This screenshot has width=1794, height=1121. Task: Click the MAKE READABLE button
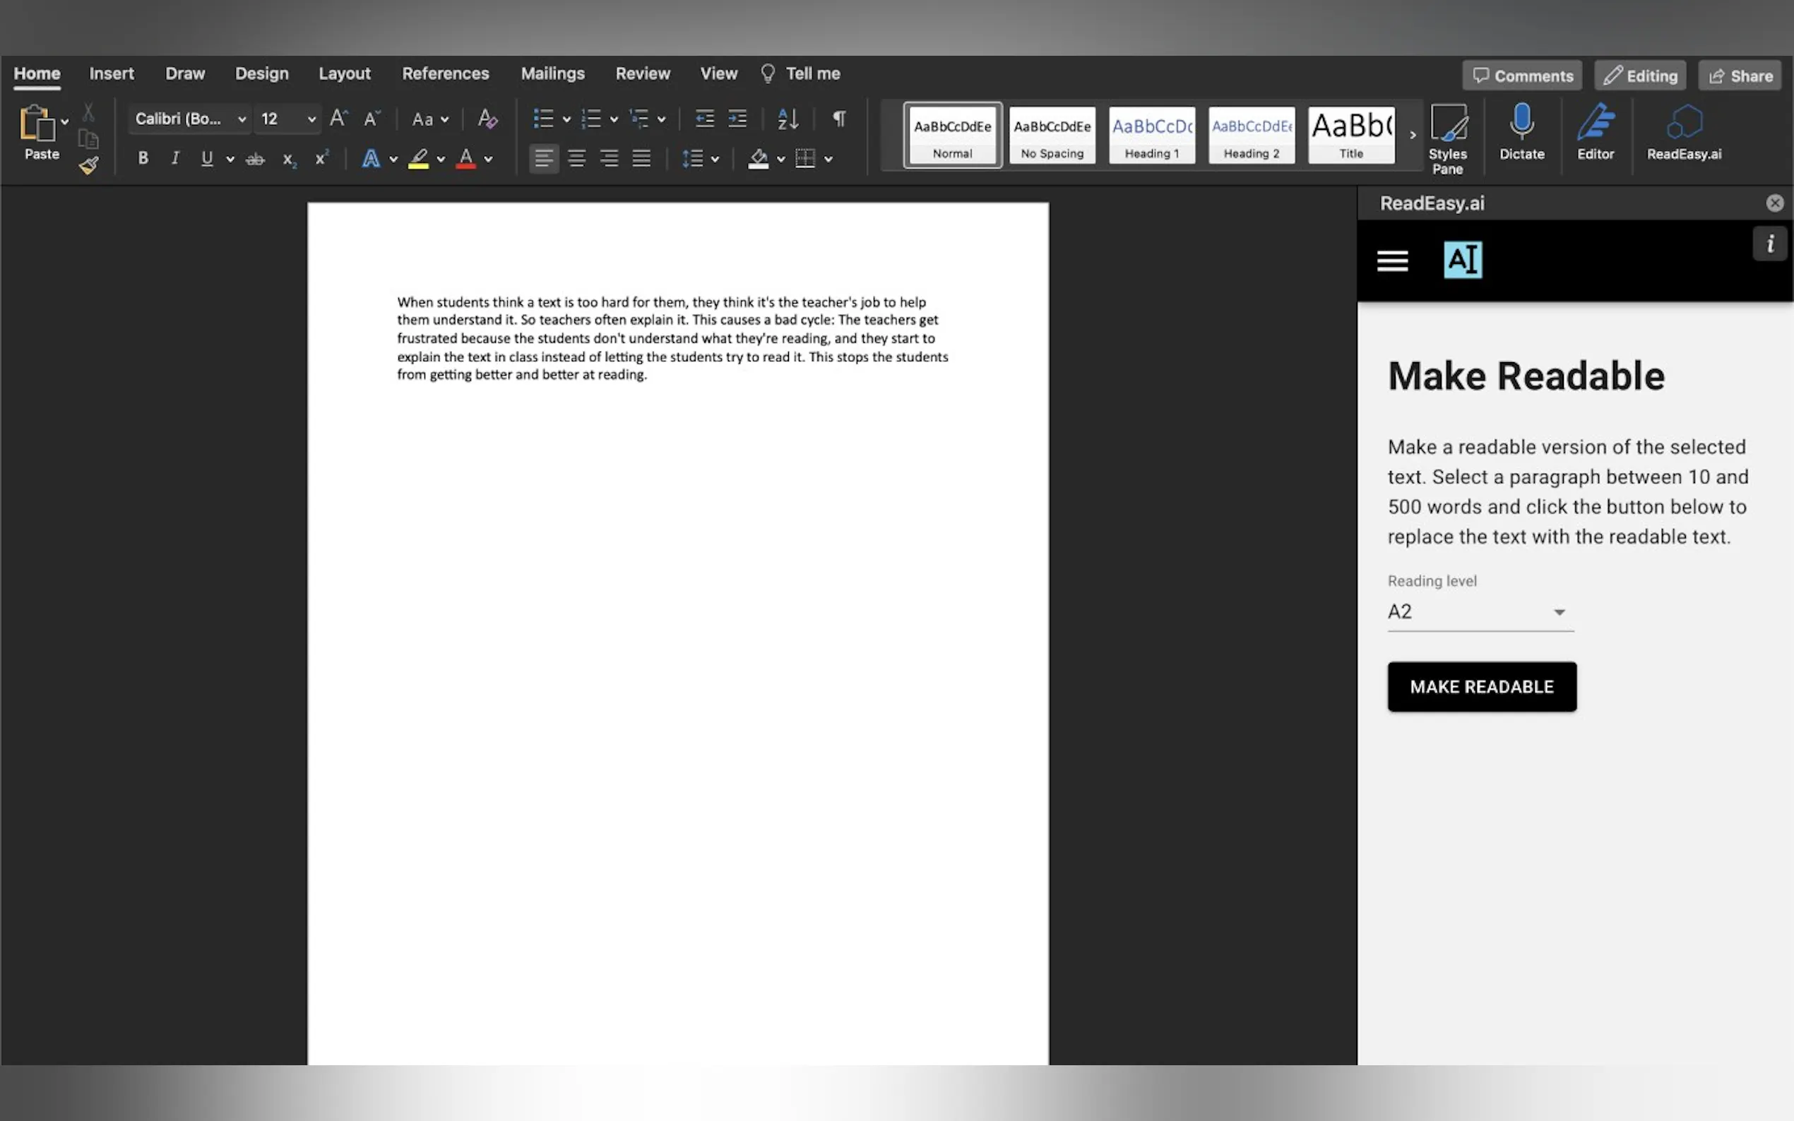pyautogui.click(x=1481, y=687)
